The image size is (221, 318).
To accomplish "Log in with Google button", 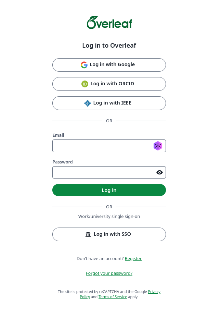I will coord(109,65).
